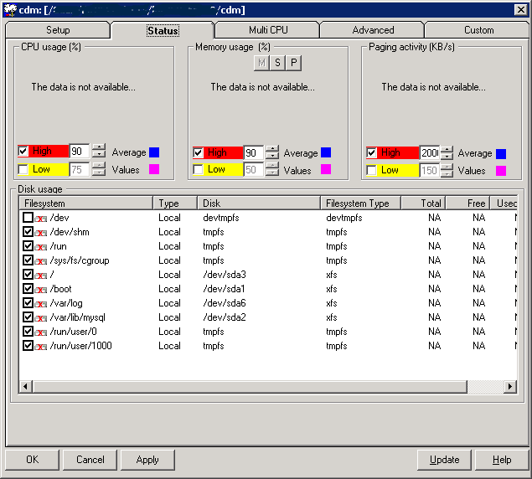Enable the /dev filesystem checkbox
The height and width of the screenshot is (479, 532).
click(28, 218)
